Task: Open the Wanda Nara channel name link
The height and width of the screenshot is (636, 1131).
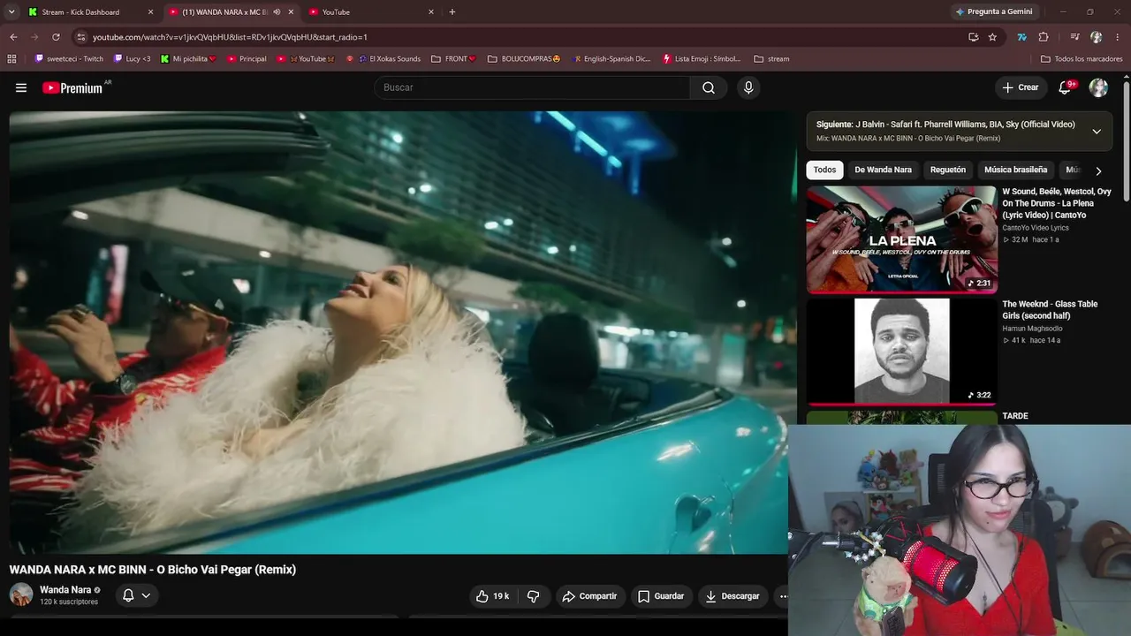Action: point(65,590)
